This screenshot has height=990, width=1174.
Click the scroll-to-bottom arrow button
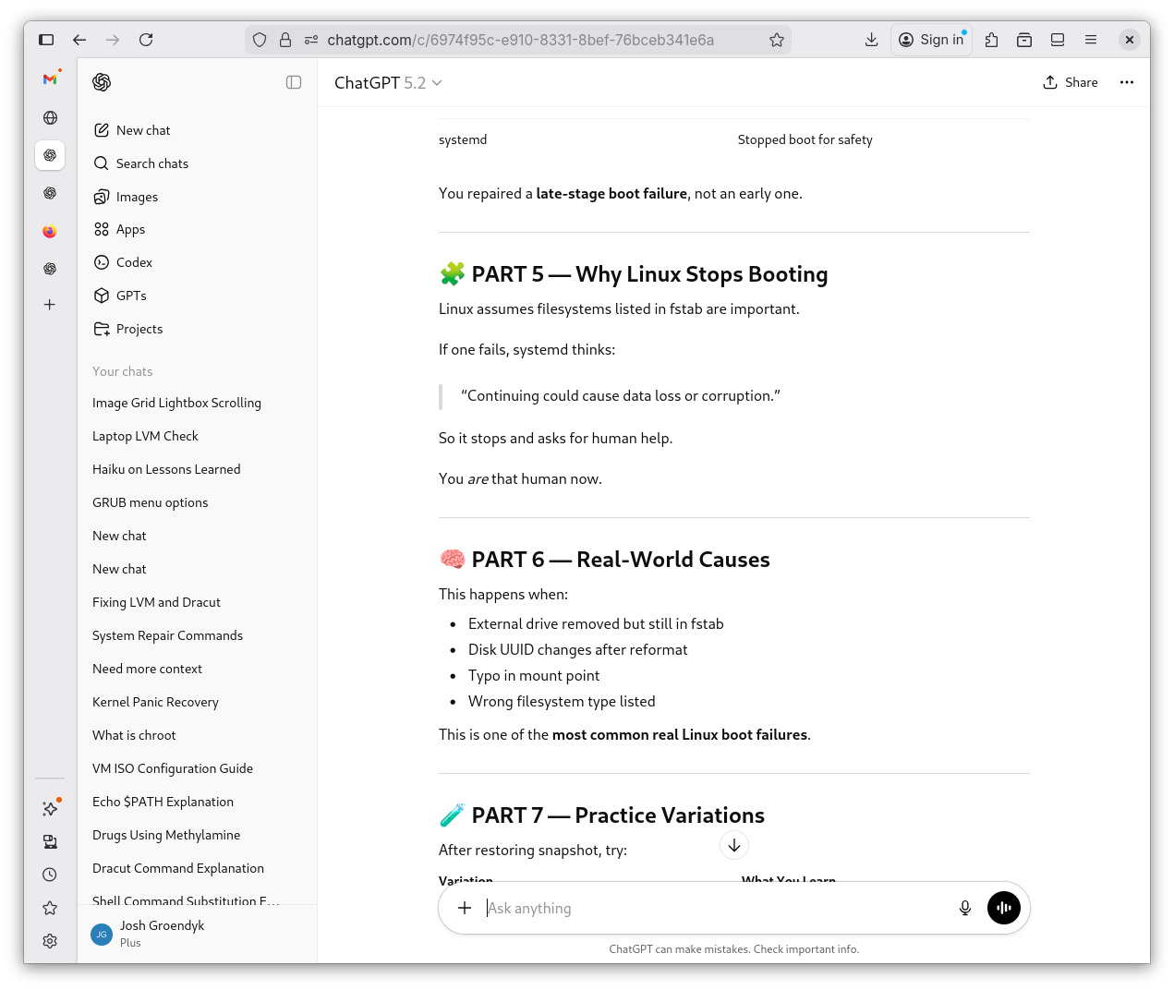point(733,845)
